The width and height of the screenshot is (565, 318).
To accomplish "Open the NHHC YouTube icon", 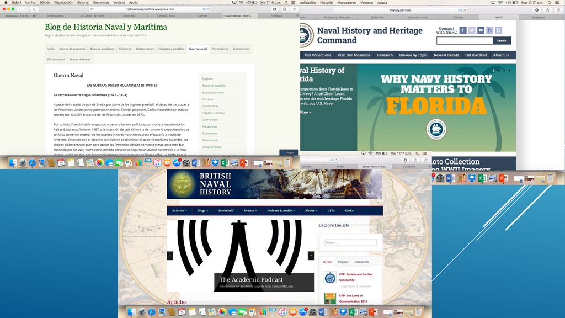I will pos(481,31).
